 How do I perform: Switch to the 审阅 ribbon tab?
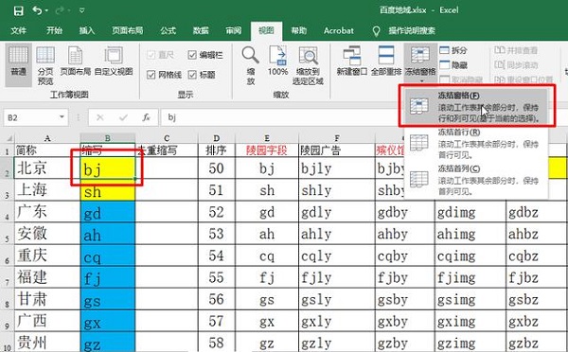pos(233,30)
